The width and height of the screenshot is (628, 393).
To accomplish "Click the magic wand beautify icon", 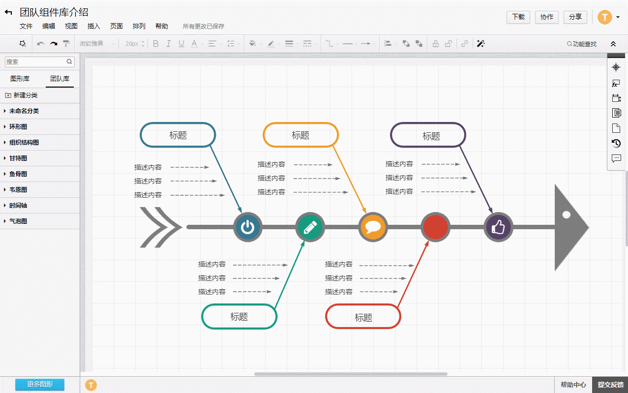I will [x=481, y=44].
